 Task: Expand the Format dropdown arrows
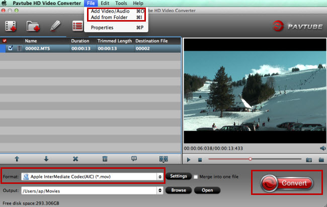[160, 177]
